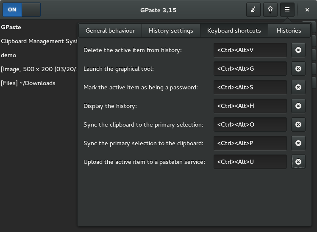Click the broom icon to clear history
Screen dimensions: 317x232
pos(253,10)
